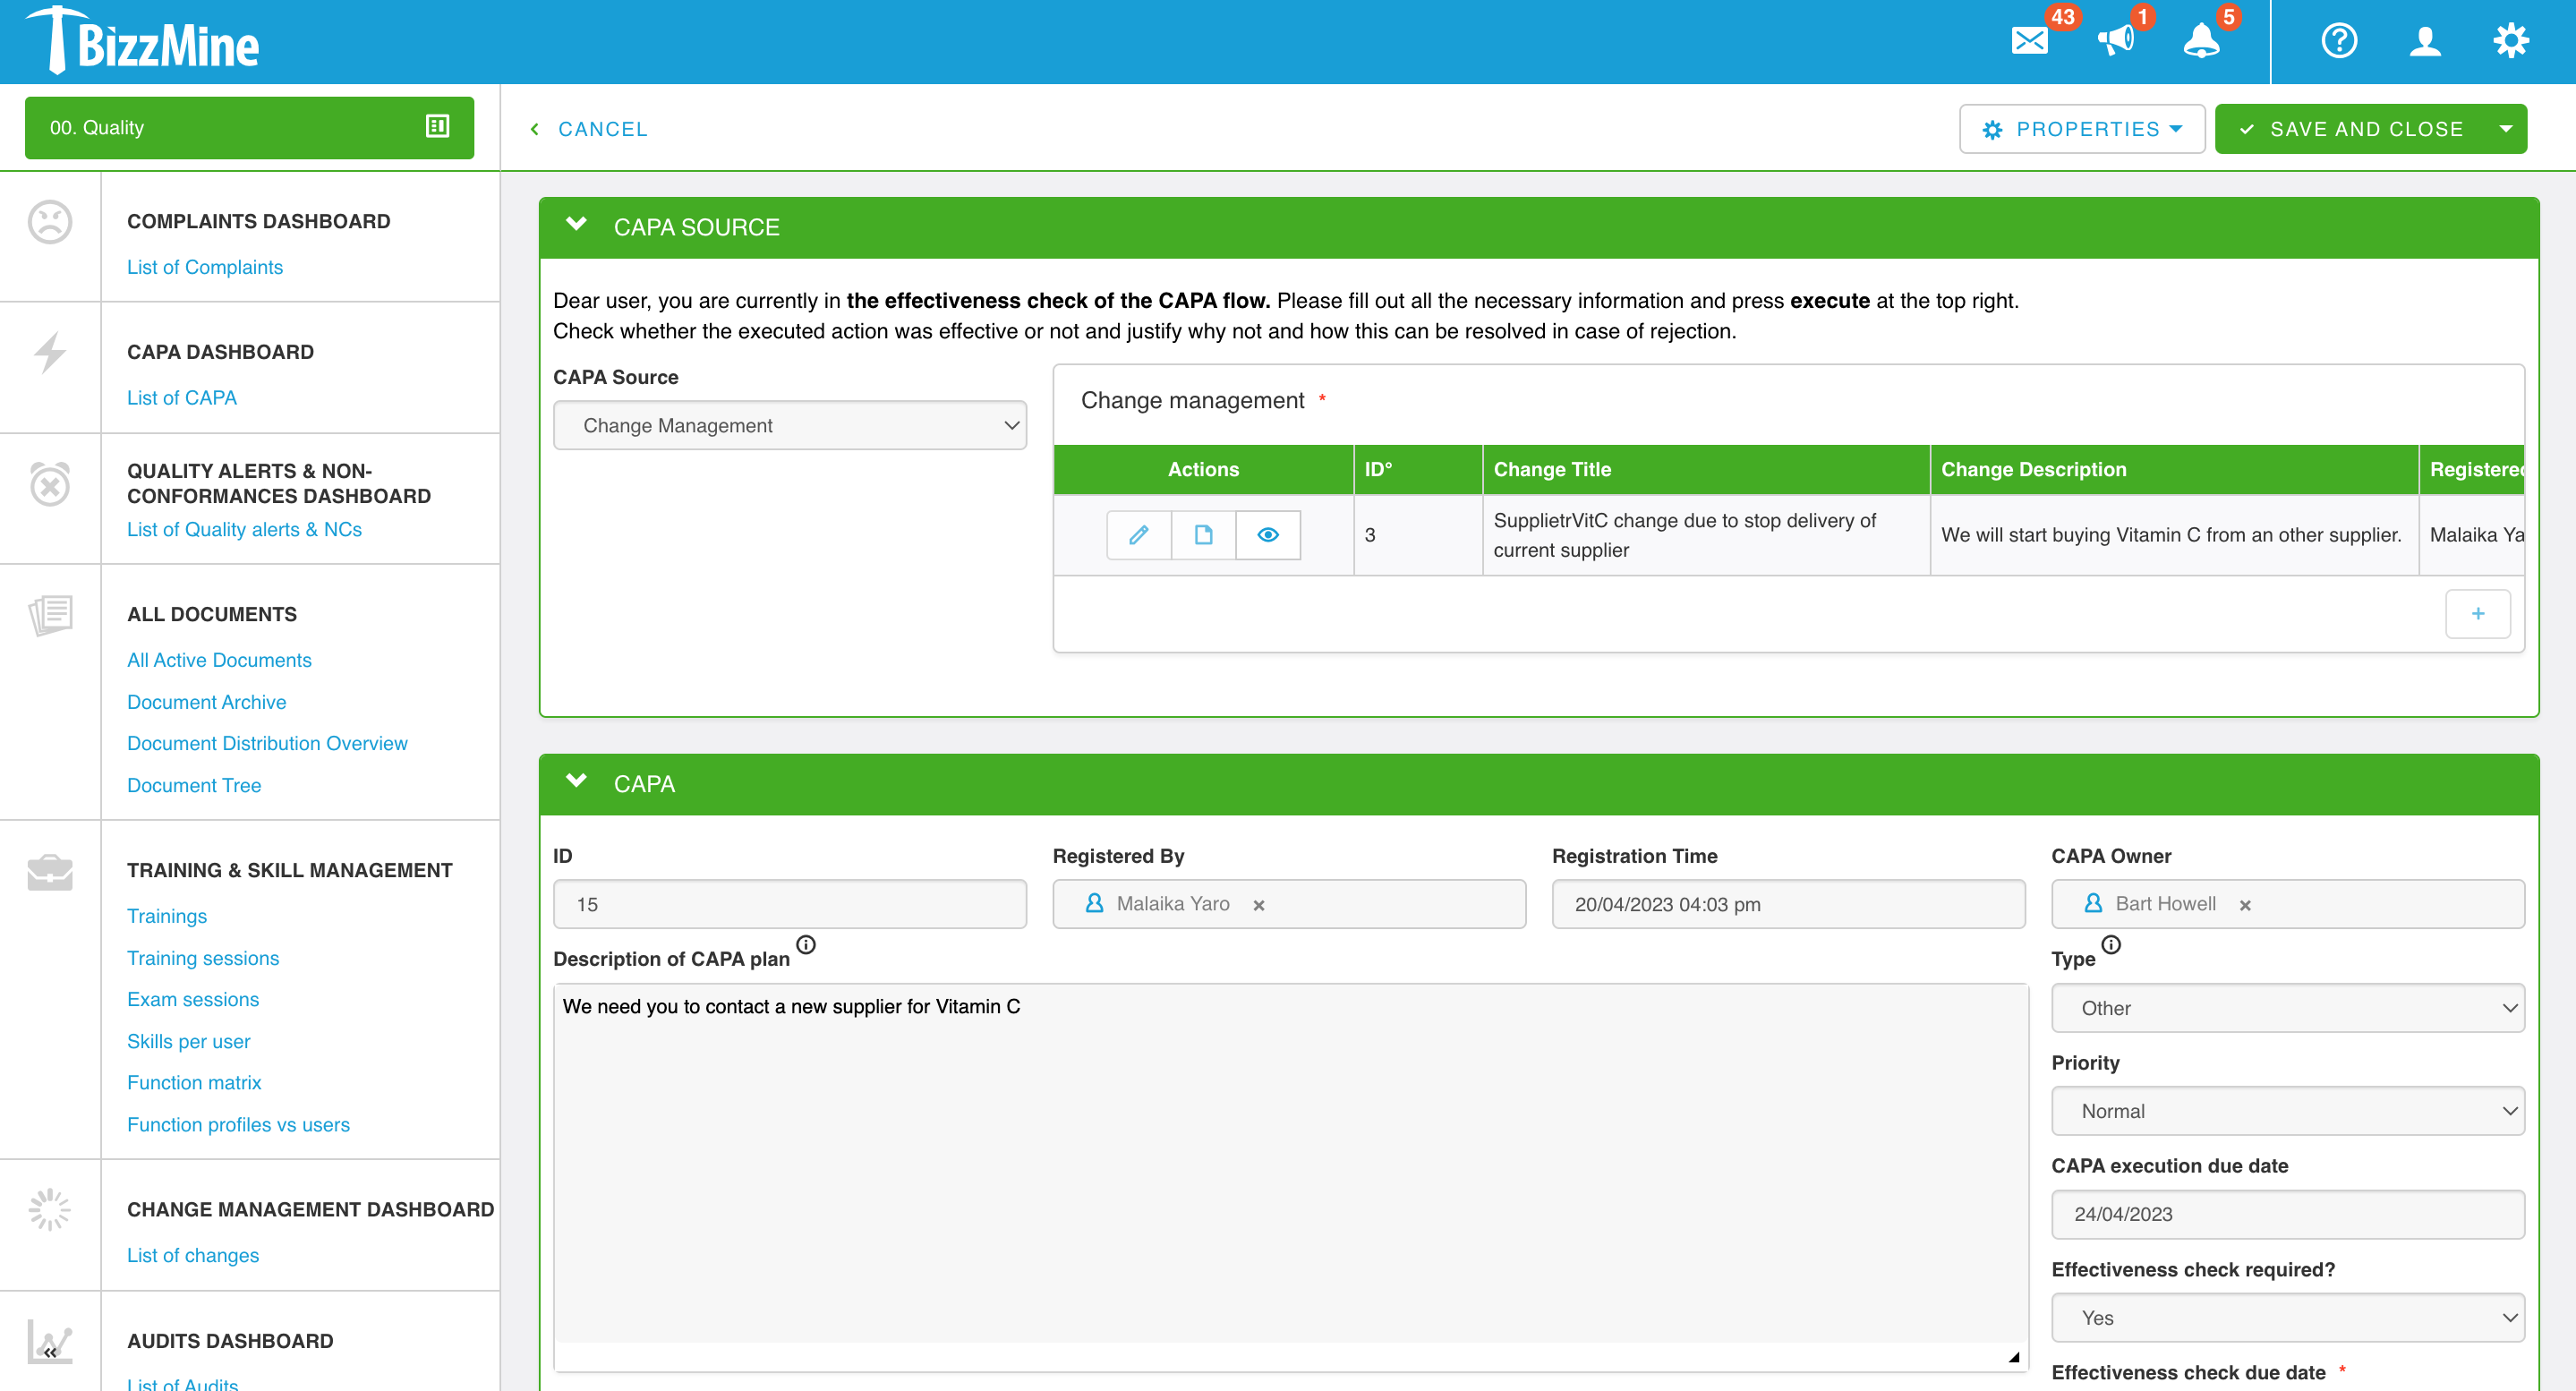Sort by Change Description column header
The width and height of the screenshot is (2576, 1391).
(x=2173, y=469)
